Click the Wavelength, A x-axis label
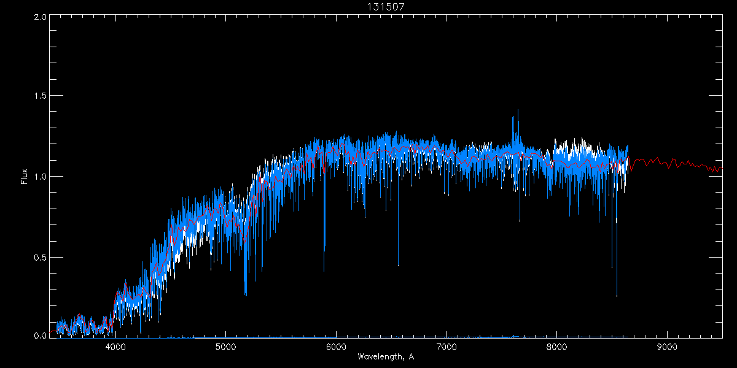Viewport: 737px width, 368px height. coord(386,357)
